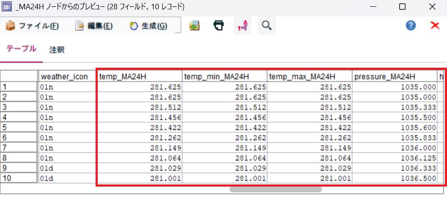Click the blue help question mark icon
The width and height of the screenshot is (447, 198).
click(x=411, y=26)
